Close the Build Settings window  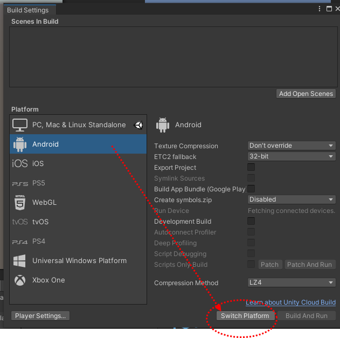(337, 9)
